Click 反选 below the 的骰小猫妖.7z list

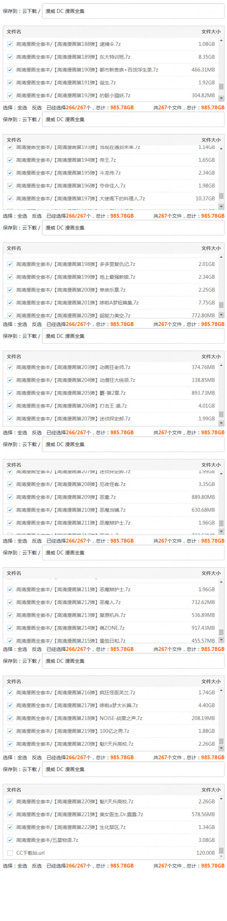coord(37,108)
